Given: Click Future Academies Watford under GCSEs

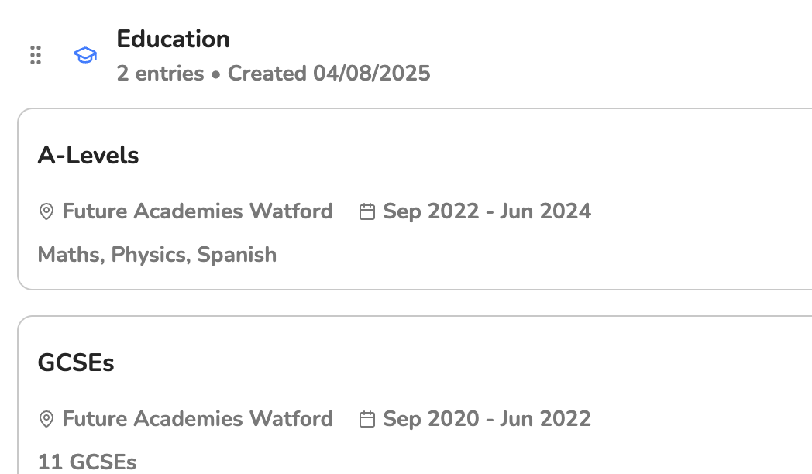Looking at the screenshot, I should pyautogui.click(x=198, y=419).
